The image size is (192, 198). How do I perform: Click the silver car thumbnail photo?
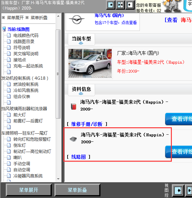pos(90,63)
